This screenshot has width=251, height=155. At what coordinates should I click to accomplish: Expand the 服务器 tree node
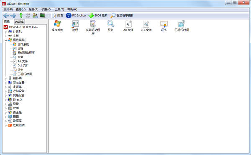click(x=6, y=79)
